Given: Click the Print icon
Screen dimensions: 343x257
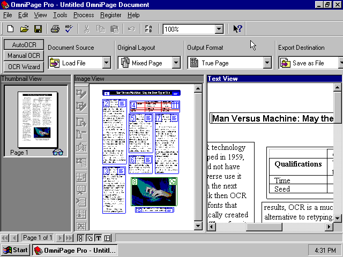Looking at the screenshot, I should (55, 29).
